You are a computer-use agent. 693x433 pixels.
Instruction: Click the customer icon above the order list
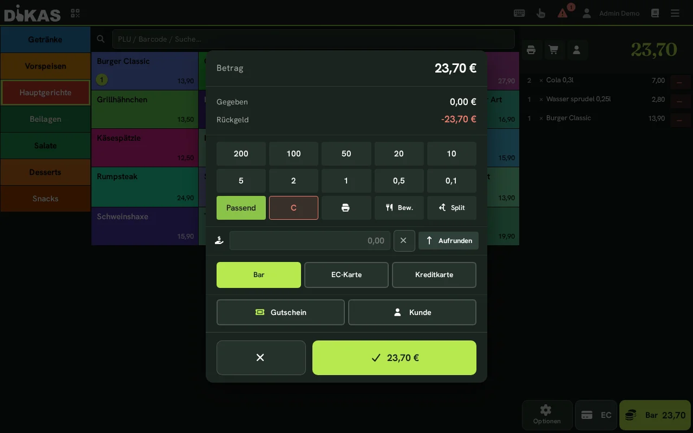(x=577, y=50)
